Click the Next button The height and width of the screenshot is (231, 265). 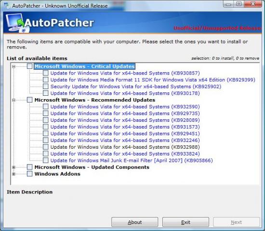[237, 222]
